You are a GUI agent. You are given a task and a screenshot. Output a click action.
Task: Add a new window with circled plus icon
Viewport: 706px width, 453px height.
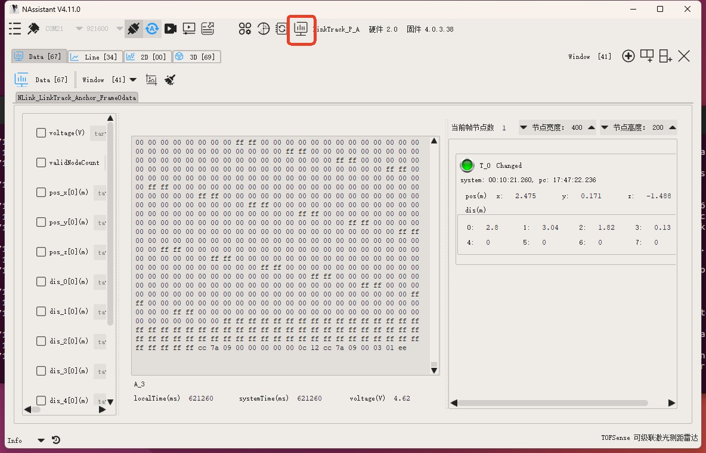coord(628,57)
